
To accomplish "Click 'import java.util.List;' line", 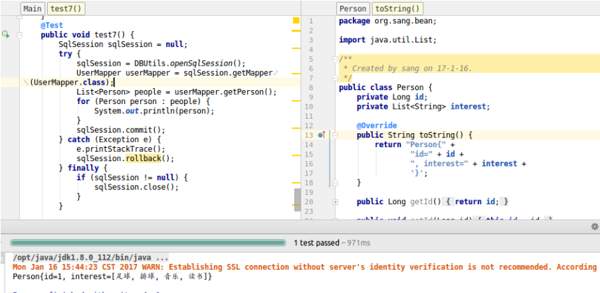I will (x=387, y=40).
